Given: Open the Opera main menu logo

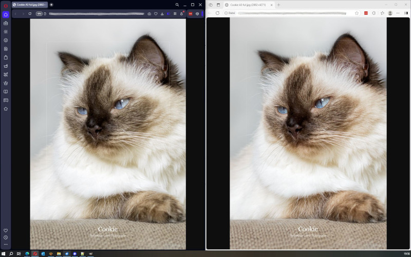Looking at the screenshot, I should pos(6,5).
